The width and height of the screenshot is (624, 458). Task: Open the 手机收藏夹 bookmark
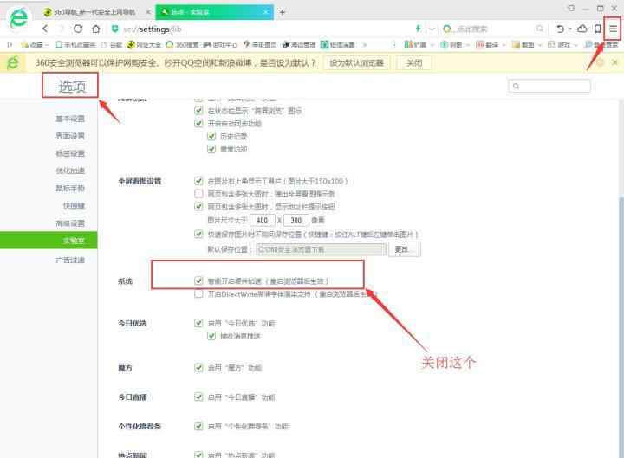[75, 45]
